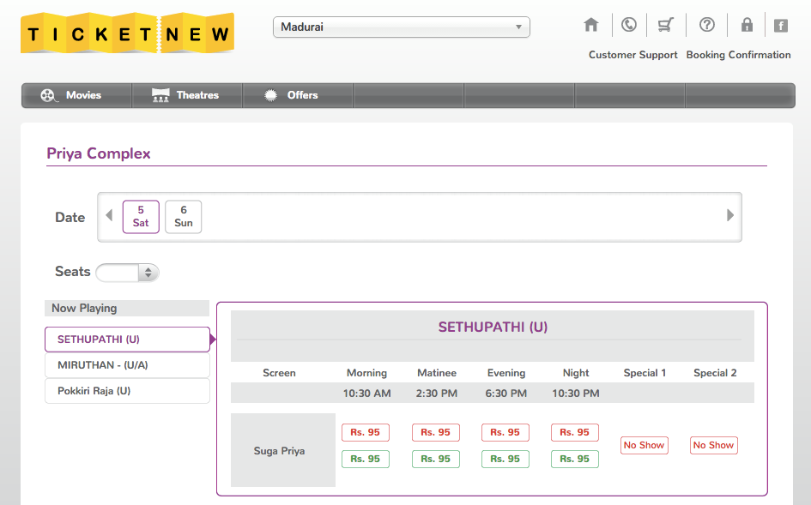The image size is (811, 505).
Task: Open the Seats count selector
Action: [127, 273]
